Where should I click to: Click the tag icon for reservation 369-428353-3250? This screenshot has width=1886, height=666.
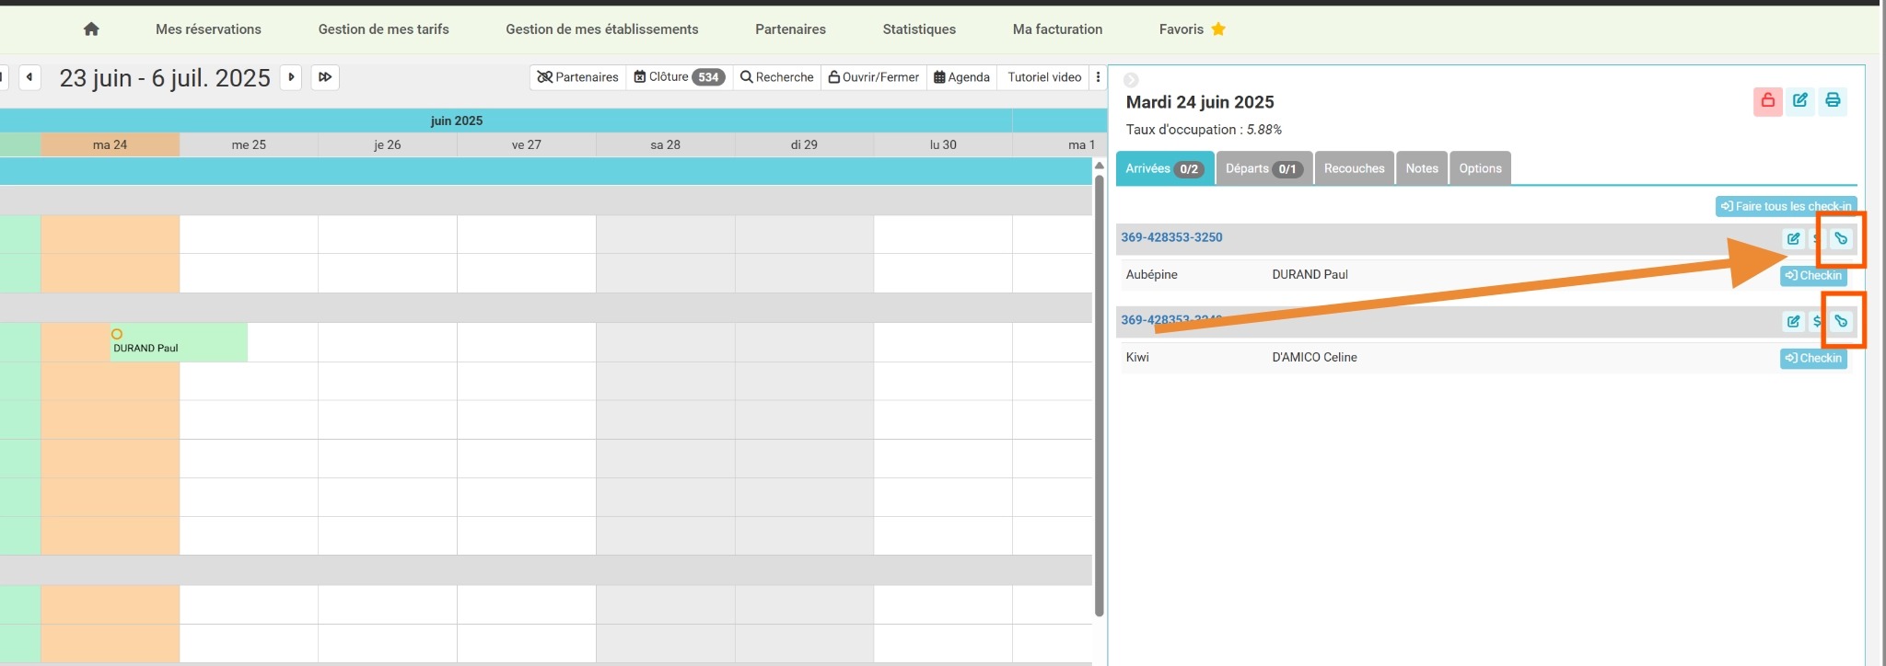(1841, 239)
